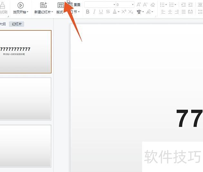Increase font size with A+ icon
The width and height of the screenshot is (203, 172).
click(x=139, y=5)
